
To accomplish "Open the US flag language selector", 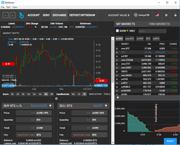I will coord(157,15).
